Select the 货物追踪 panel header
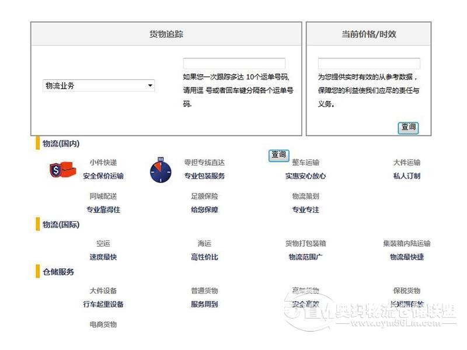Screen dimensions: 467x350 [166, 34]
